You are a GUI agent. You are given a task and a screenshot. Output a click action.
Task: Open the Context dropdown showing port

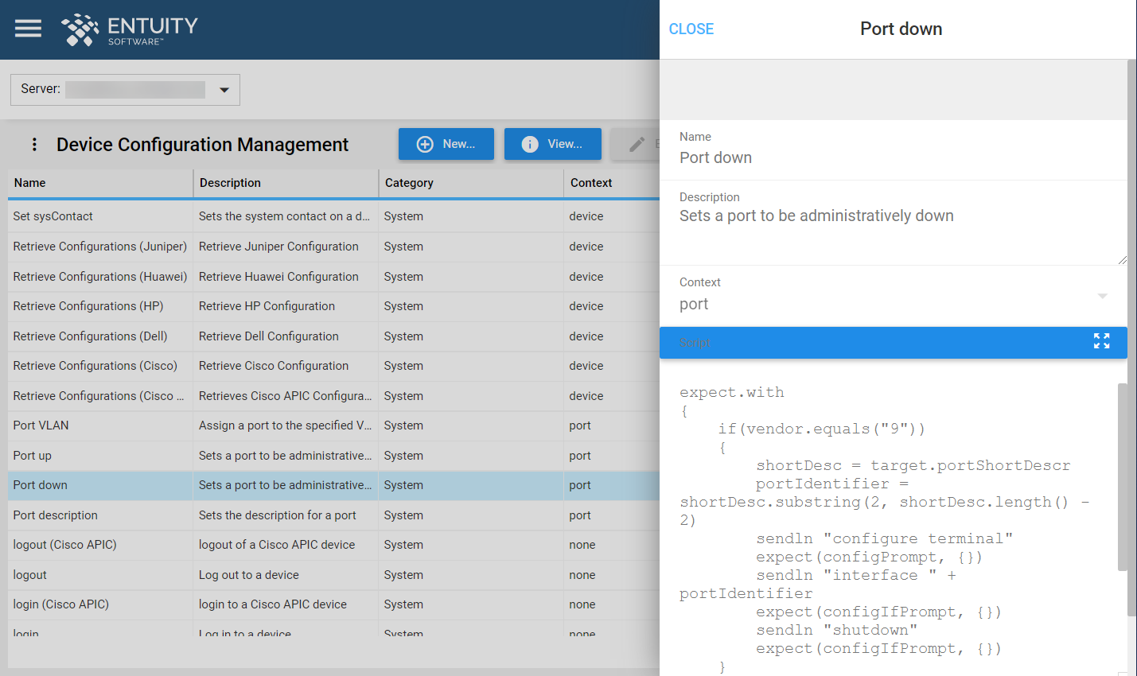[x=1103, y=297]
